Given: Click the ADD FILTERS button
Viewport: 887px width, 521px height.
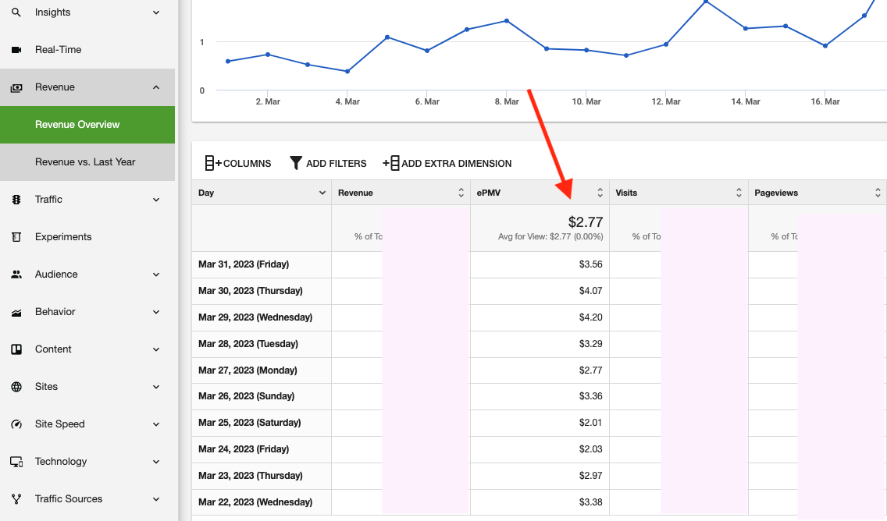Looking at the screenshot, I should coord(328,163).
